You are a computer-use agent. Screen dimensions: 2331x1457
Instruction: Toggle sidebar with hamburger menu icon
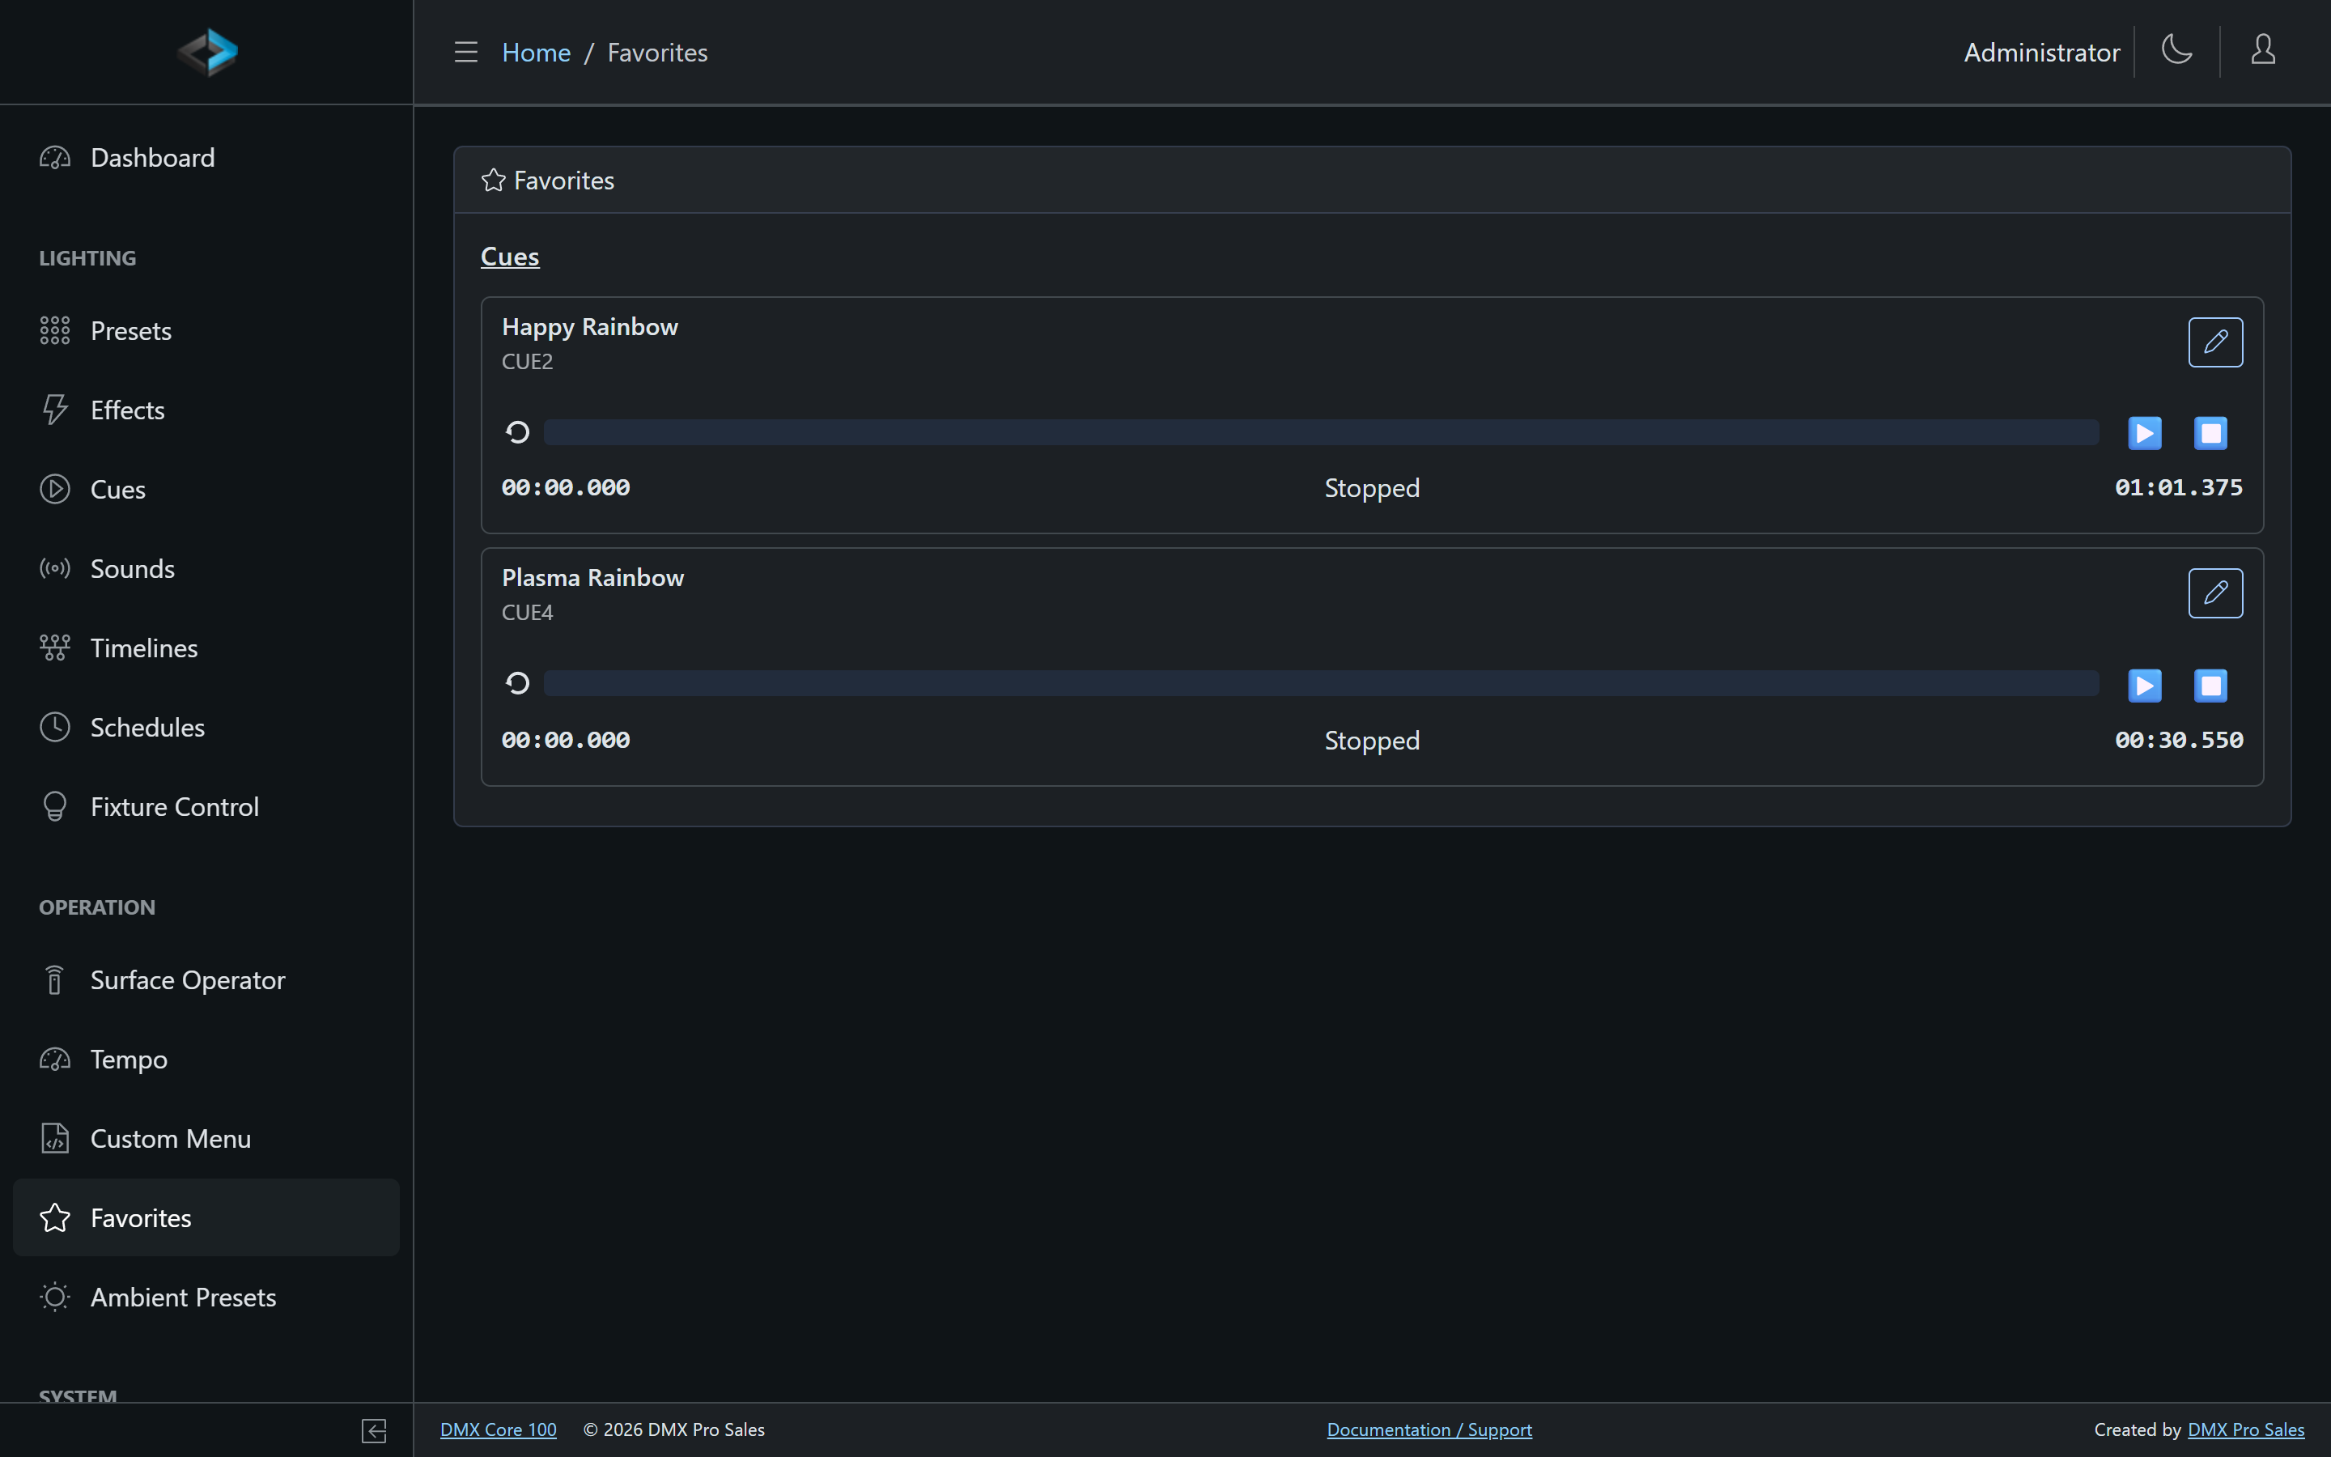[x=466, y=52]
